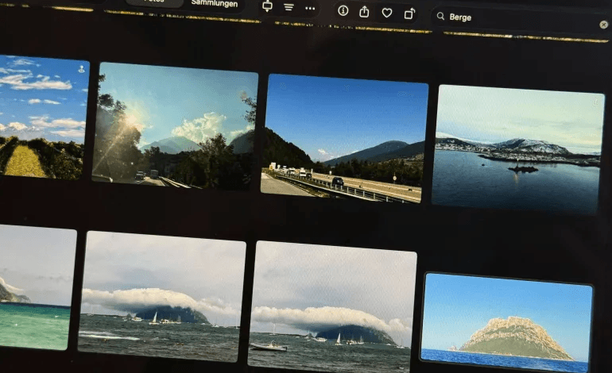The height and width of the screenshot is (373, 612).
Task: Click the magnifier icon in search field
Action: (x=441, y=16)
